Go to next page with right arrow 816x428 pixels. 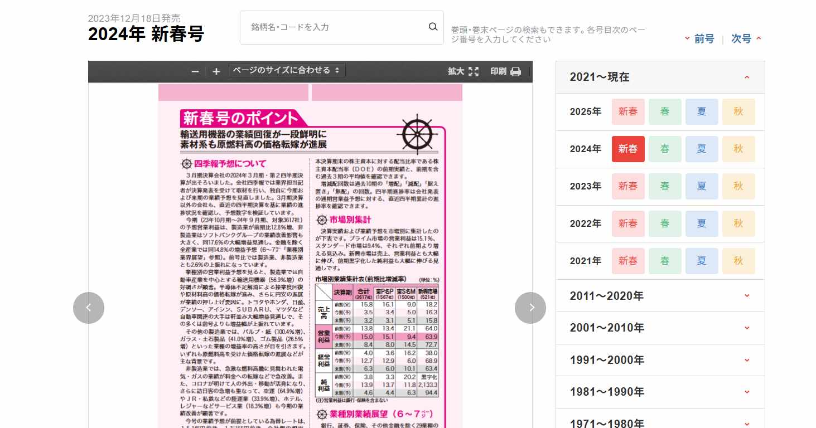point(530,308)
